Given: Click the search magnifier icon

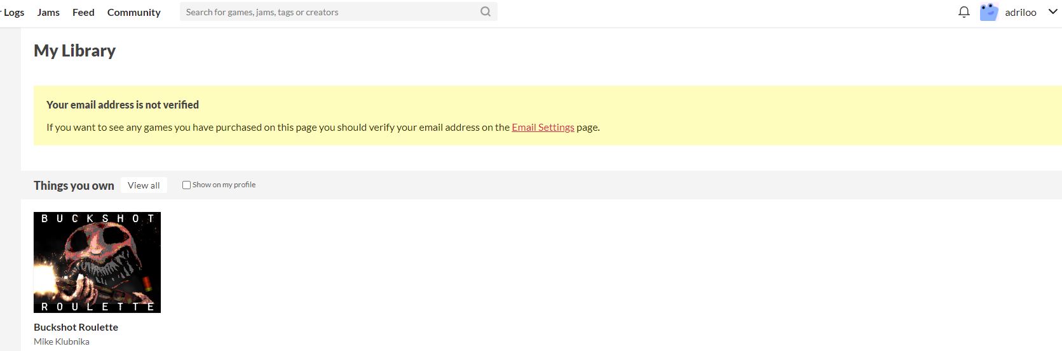Looking at the screenshot, I should [x=486, y=11].
